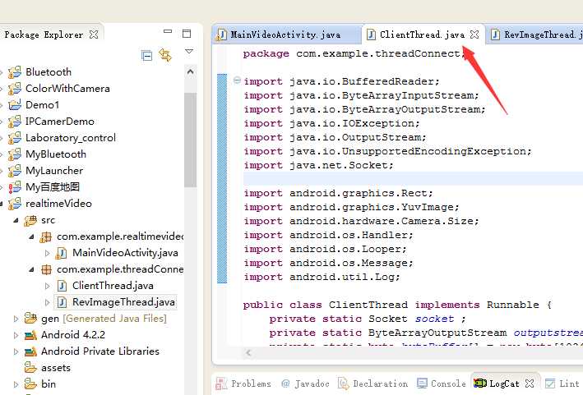The width and height of the screenshot is (583, 395).
Task: Toggle Link with Editor icon
Action: 165,55
